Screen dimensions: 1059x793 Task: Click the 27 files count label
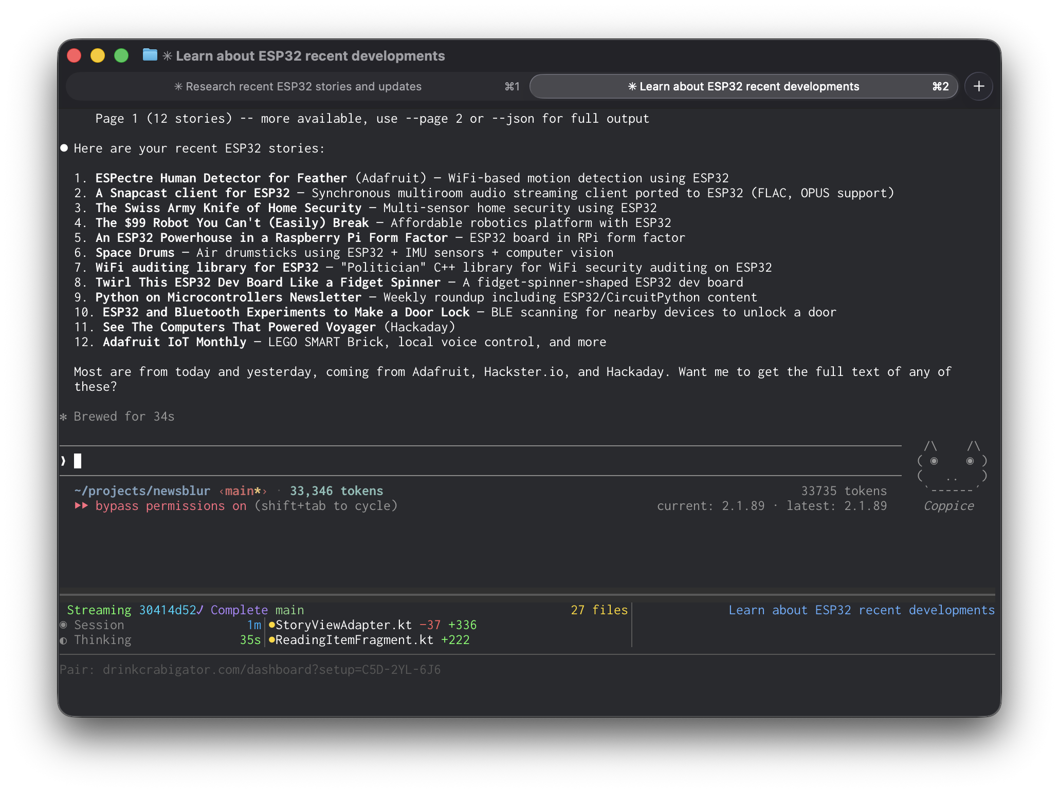pyautogui.click(x=599, y=610)
